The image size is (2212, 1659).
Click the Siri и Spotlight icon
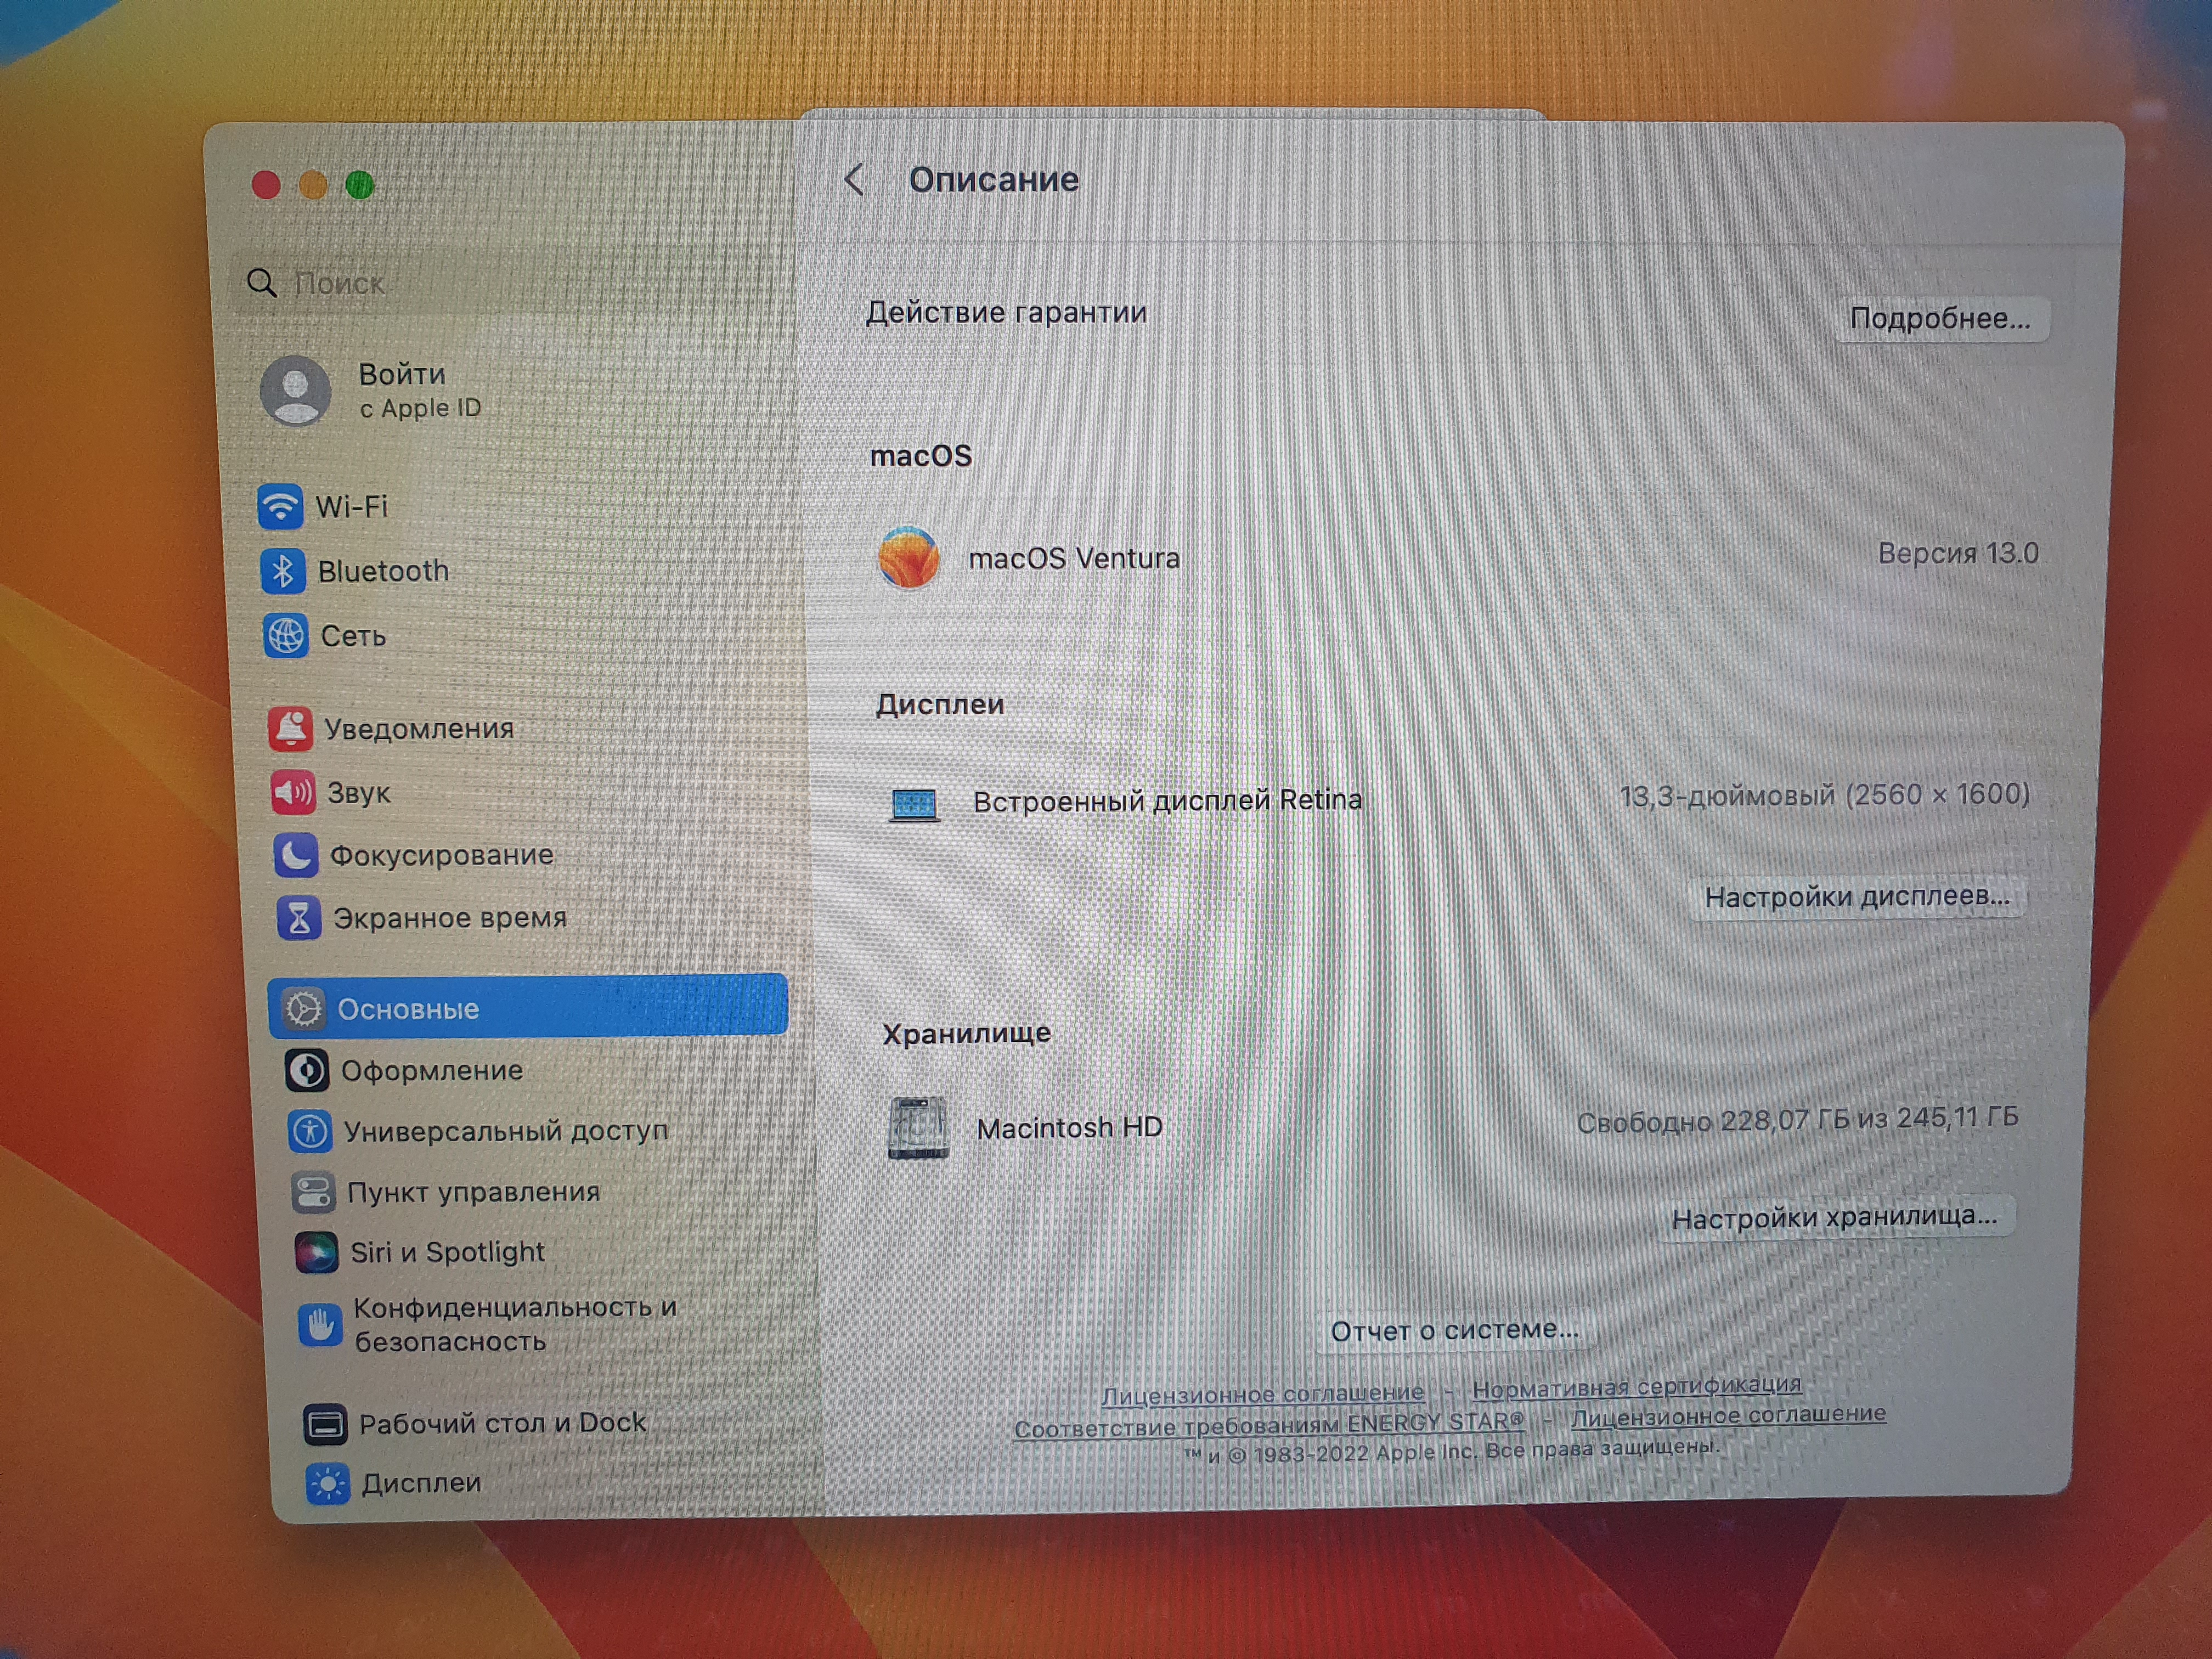click(x=316, y=1252)
